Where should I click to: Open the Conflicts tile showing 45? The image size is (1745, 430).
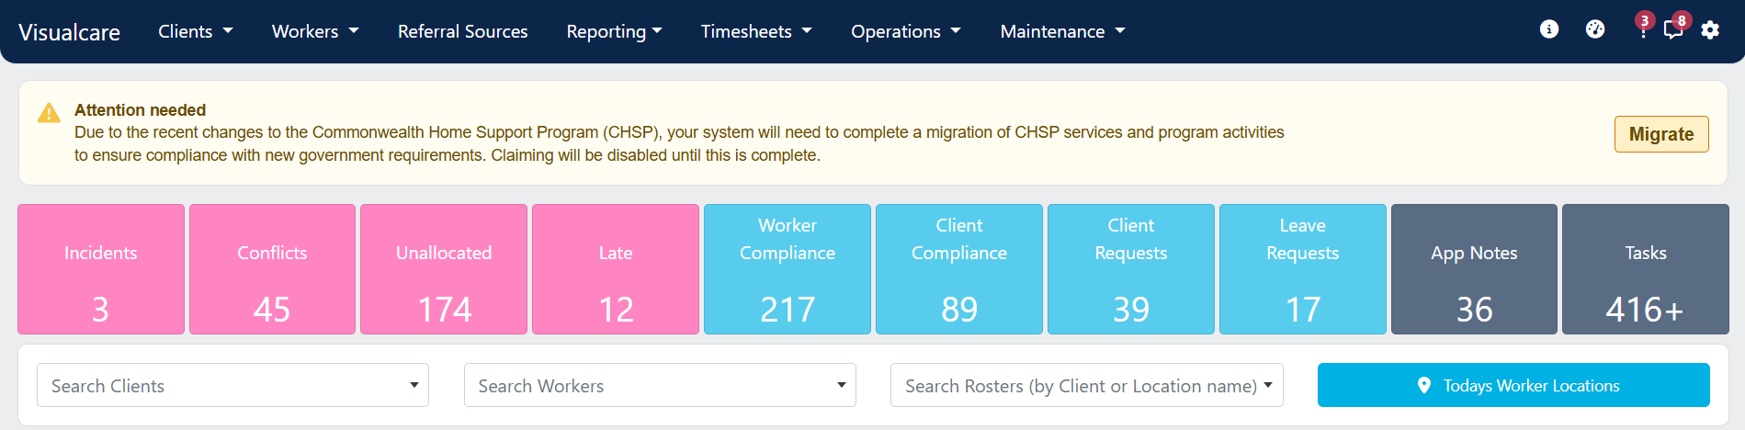pyautogui.click(x=272, y=269)
